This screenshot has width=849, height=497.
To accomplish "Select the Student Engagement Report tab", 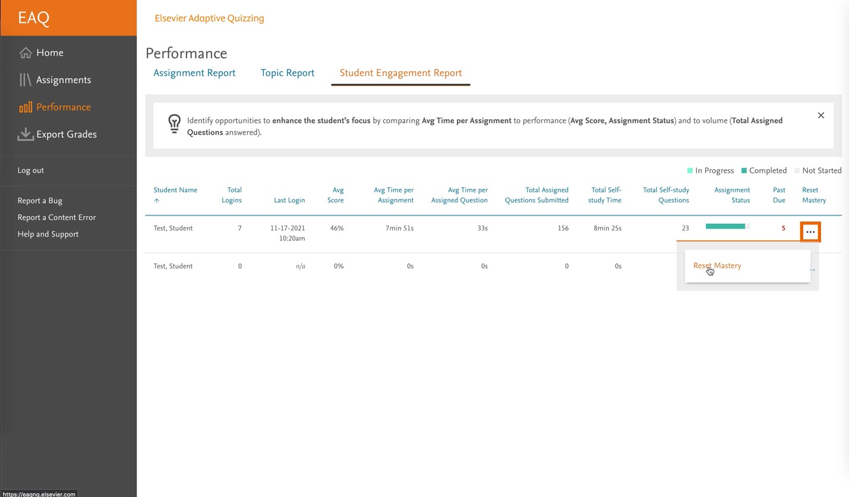I will pos(400,73).
